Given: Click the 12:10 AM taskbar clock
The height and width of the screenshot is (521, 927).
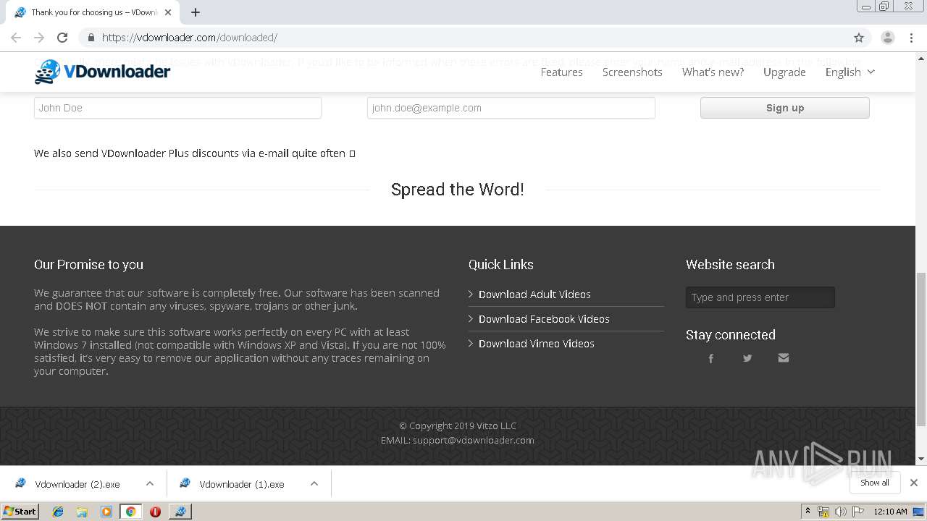Looking at the screenshot, I should [x=890, y=512].
